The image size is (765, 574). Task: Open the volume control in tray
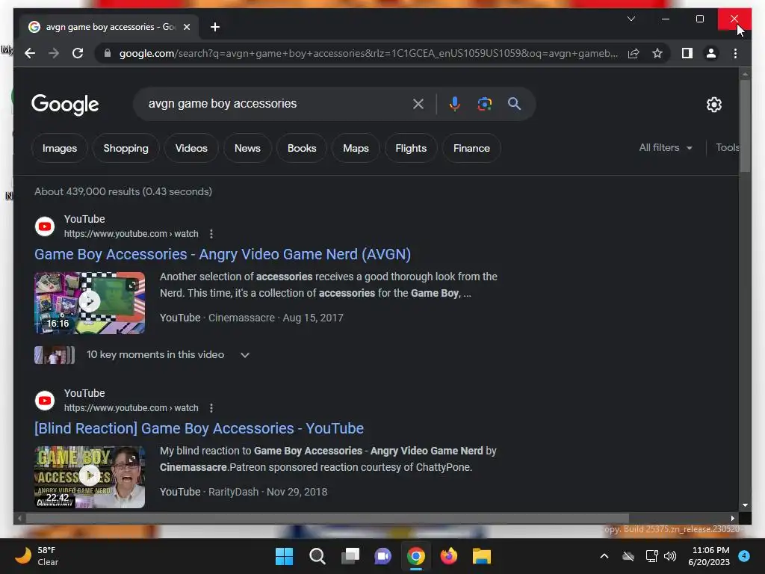click(x=670, y=556)
